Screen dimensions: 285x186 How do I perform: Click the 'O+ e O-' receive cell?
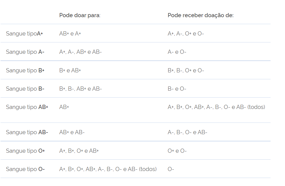[177, 151]
